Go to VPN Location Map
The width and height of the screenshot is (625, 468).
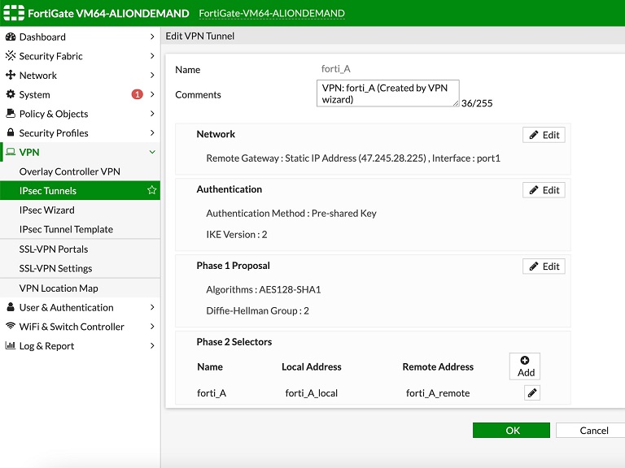[x=59, y=288]
